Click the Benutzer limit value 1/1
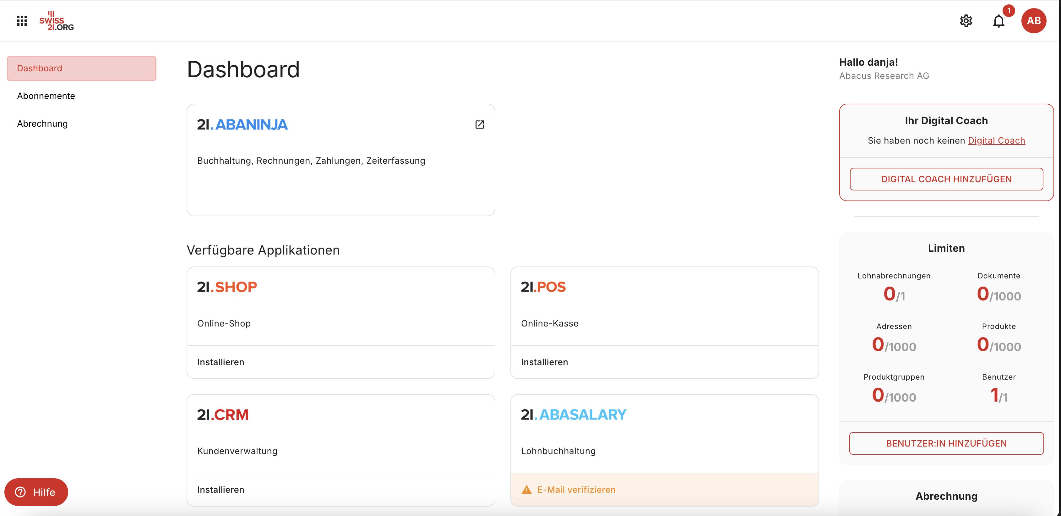 (999, 396)
